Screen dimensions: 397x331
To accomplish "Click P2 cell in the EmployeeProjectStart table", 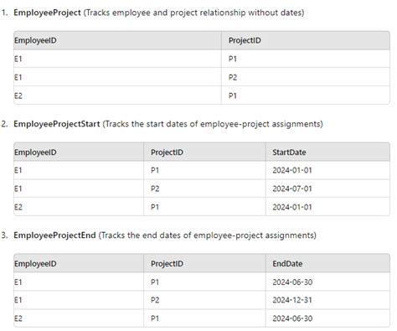I will 155,189.
